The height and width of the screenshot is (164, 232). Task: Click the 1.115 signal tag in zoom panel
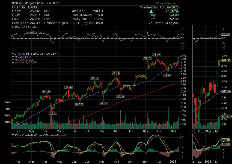pos(225,144)
